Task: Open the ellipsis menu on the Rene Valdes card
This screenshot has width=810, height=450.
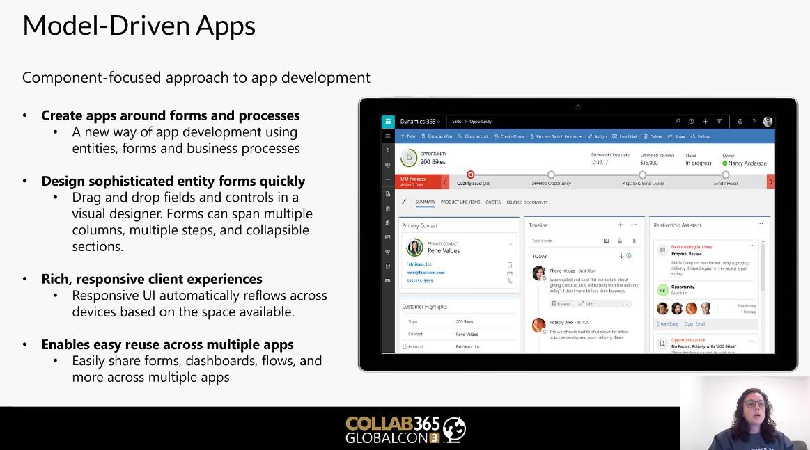Action: 510,244
